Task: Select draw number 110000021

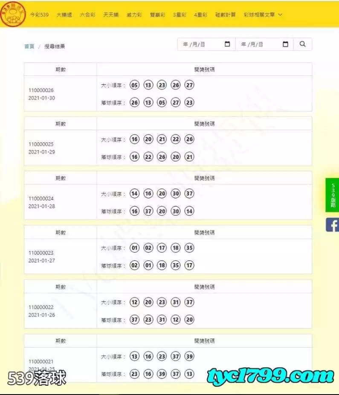Action: pyautogui.click(x=41, y=361)
